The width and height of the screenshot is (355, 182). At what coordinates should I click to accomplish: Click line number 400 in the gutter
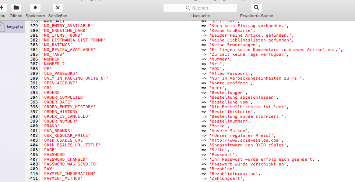click(x=34, y=126)
